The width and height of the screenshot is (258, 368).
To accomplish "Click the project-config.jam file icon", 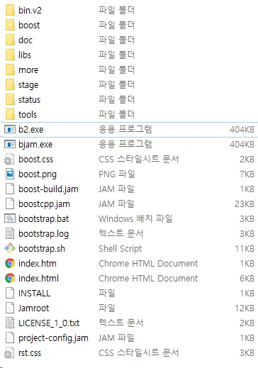I will 10,338.
